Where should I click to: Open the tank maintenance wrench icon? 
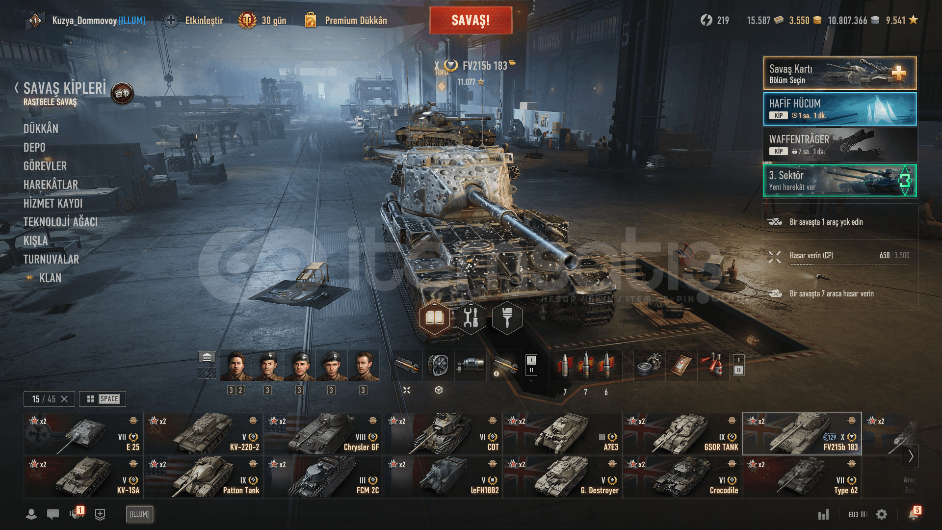471,318
